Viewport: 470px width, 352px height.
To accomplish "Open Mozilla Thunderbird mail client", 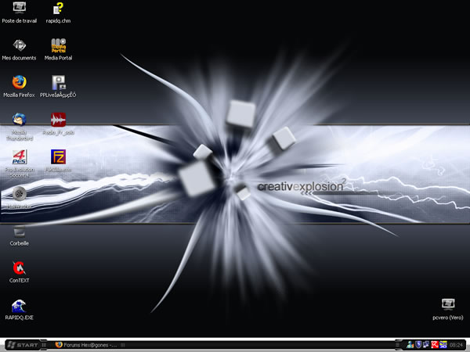I will point(20,120).
